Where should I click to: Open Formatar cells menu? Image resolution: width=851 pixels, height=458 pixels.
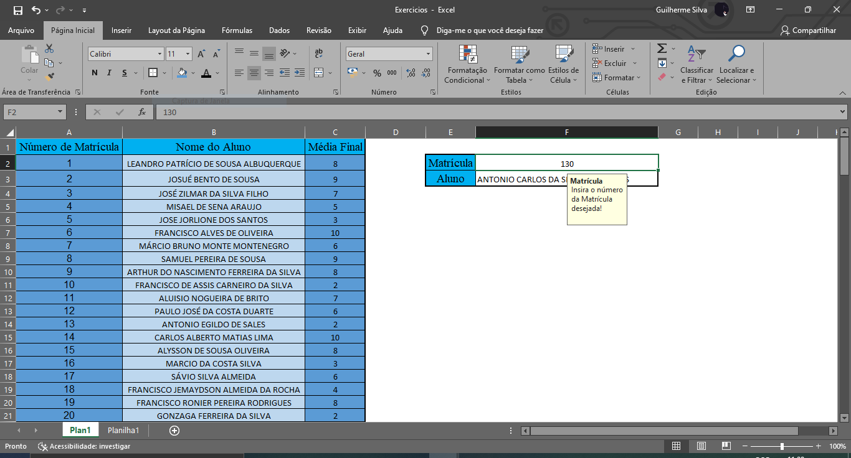[x=616, y=78]
